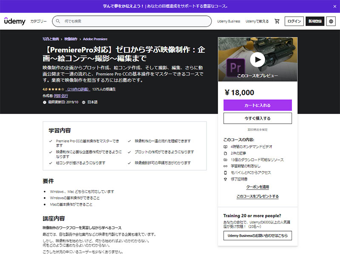This screenshot has width=340, height=254.
Task: Click the video icon beside 4時間のオンデマンドビデオ
Action: click(x=226, y=147)
